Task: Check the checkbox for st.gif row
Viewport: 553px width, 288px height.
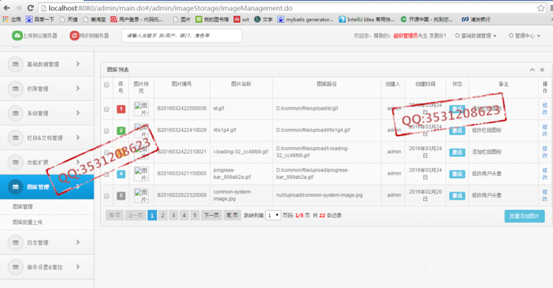Action: (x=106, y=109)
